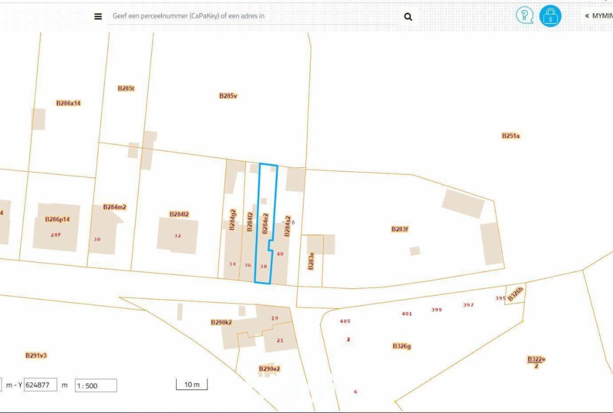Select the building with house number 28F
This screenshot has width=613, height=413.
(x=56, y=234)
